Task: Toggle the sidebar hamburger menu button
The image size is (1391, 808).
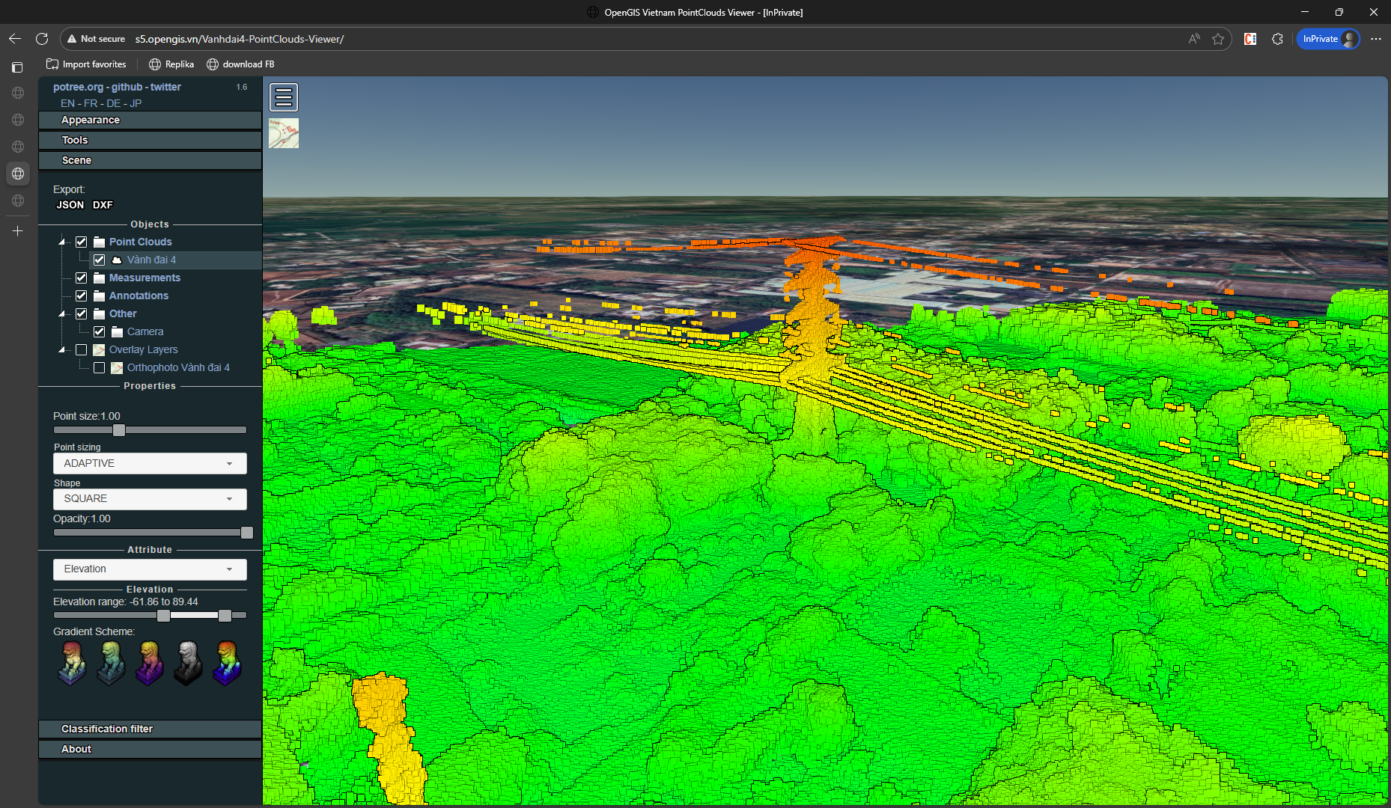Action: point(284,97)
